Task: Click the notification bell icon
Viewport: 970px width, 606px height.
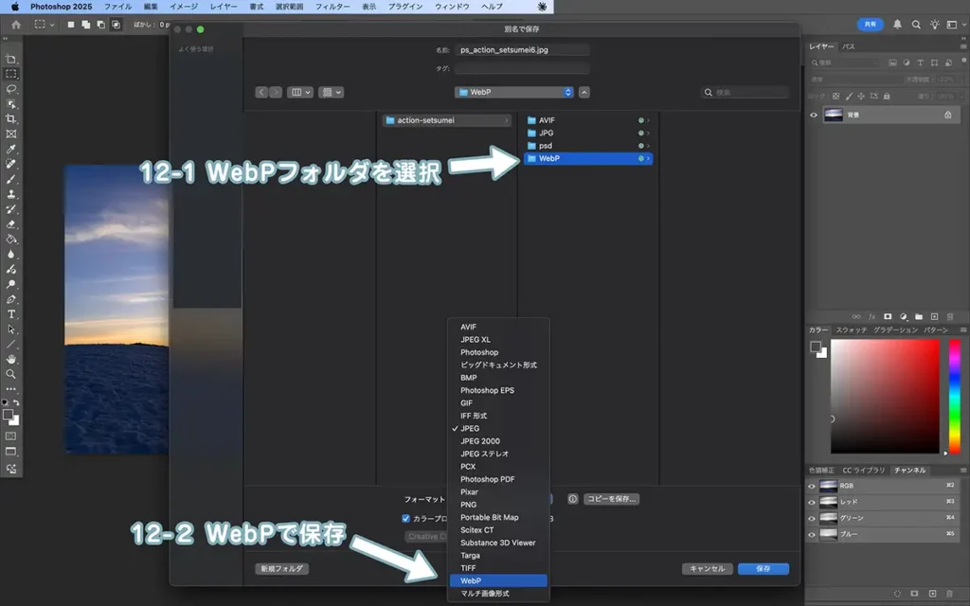Action: pos(897,24)
